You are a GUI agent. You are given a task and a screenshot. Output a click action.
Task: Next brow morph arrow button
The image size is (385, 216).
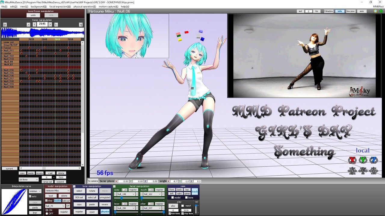point(137,208)
